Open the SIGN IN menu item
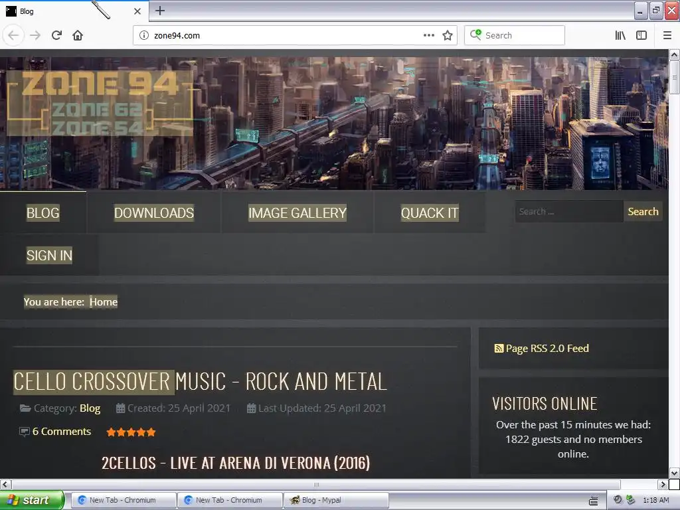This screenshot has height=510, width=680. click(x=49, y=256)
